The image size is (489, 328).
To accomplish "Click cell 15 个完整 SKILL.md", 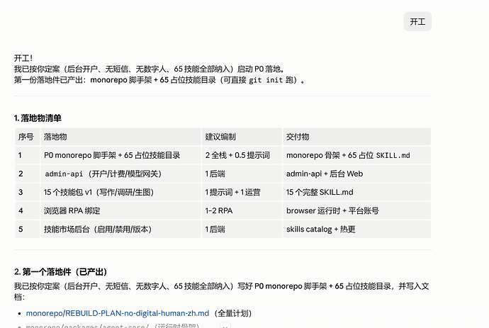I will click(x=356, y=192).
